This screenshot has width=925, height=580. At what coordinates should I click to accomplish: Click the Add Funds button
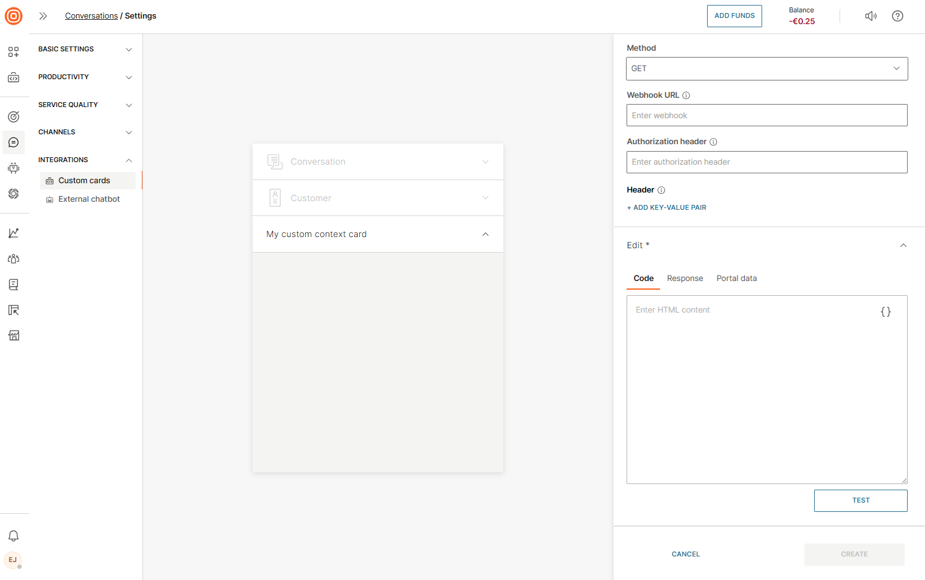(x=734, y=16)
